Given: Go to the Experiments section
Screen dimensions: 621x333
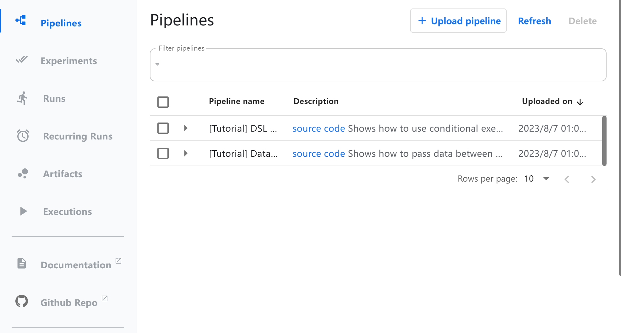Looking at the screenshot, I should tap(69, 61).
